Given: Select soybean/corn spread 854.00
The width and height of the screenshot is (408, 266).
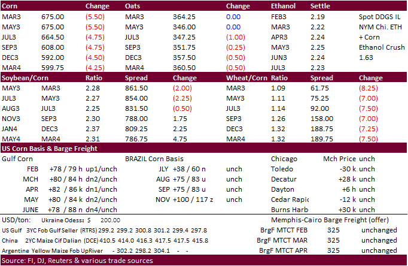Looking at the screenshot, I should click(136, 98).
